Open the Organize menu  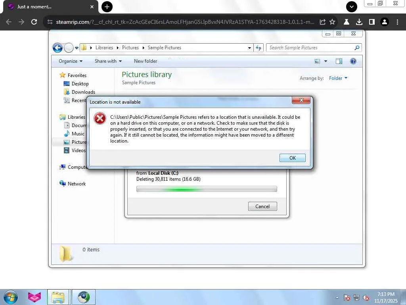click(x=71, y=61)
